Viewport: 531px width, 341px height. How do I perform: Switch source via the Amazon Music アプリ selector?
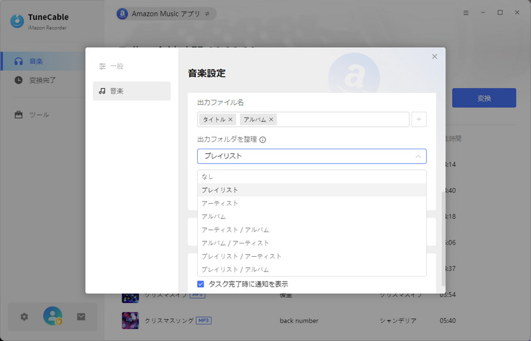tap(167, 14)
